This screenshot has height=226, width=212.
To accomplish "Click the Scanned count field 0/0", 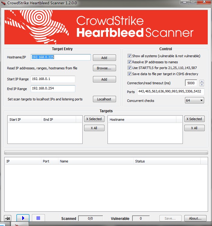I will (x=91, y=218).
